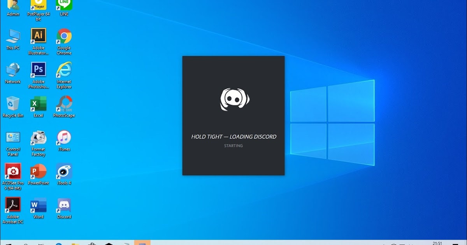The image size is (467, 245).
Task: Launch PowerPoint from the desktop
Action: 38,172
